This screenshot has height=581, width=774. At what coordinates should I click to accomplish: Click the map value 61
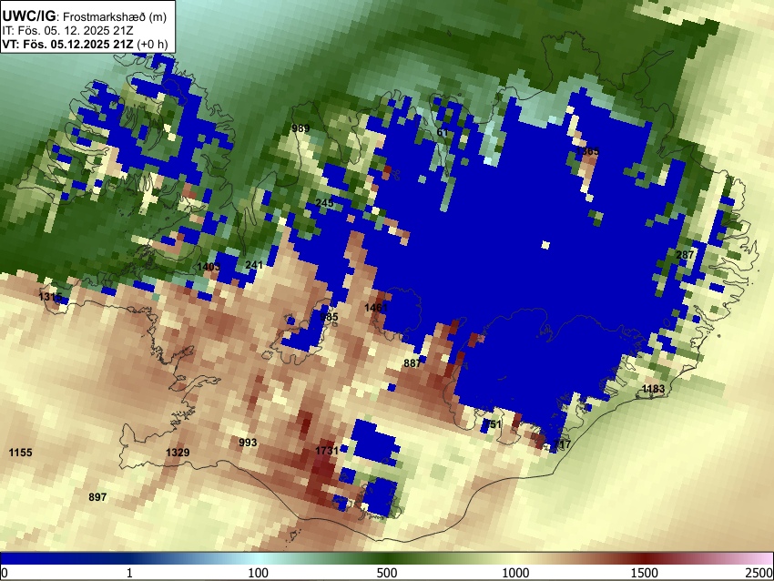443,132
